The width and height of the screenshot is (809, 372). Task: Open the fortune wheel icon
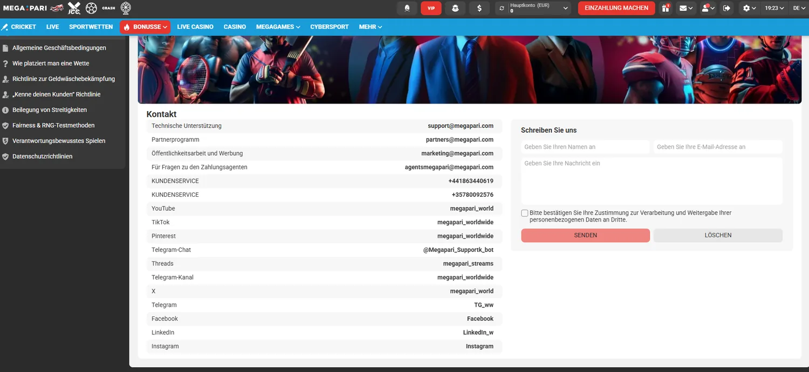[126, 8]
